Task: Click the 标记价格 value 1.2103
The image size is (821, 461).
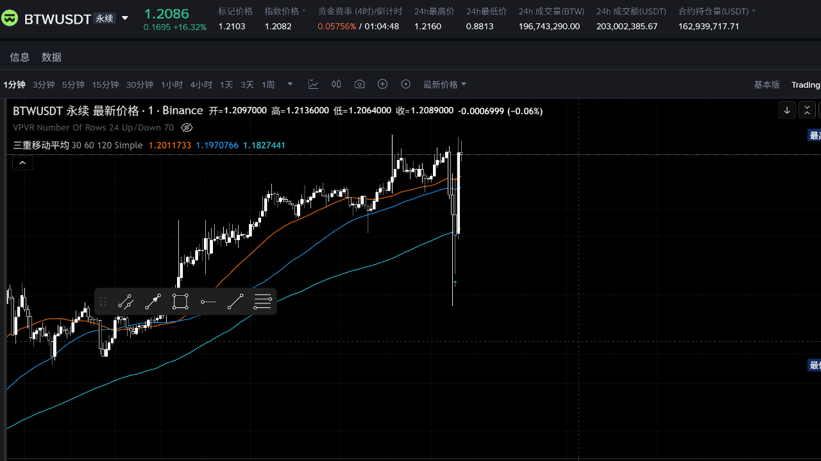Action: 232,26
